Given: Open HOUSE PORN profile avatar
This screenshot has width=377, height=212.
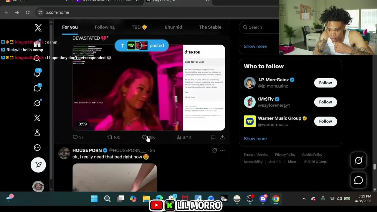Looking at the screenshot, I should tap(64, 153).
